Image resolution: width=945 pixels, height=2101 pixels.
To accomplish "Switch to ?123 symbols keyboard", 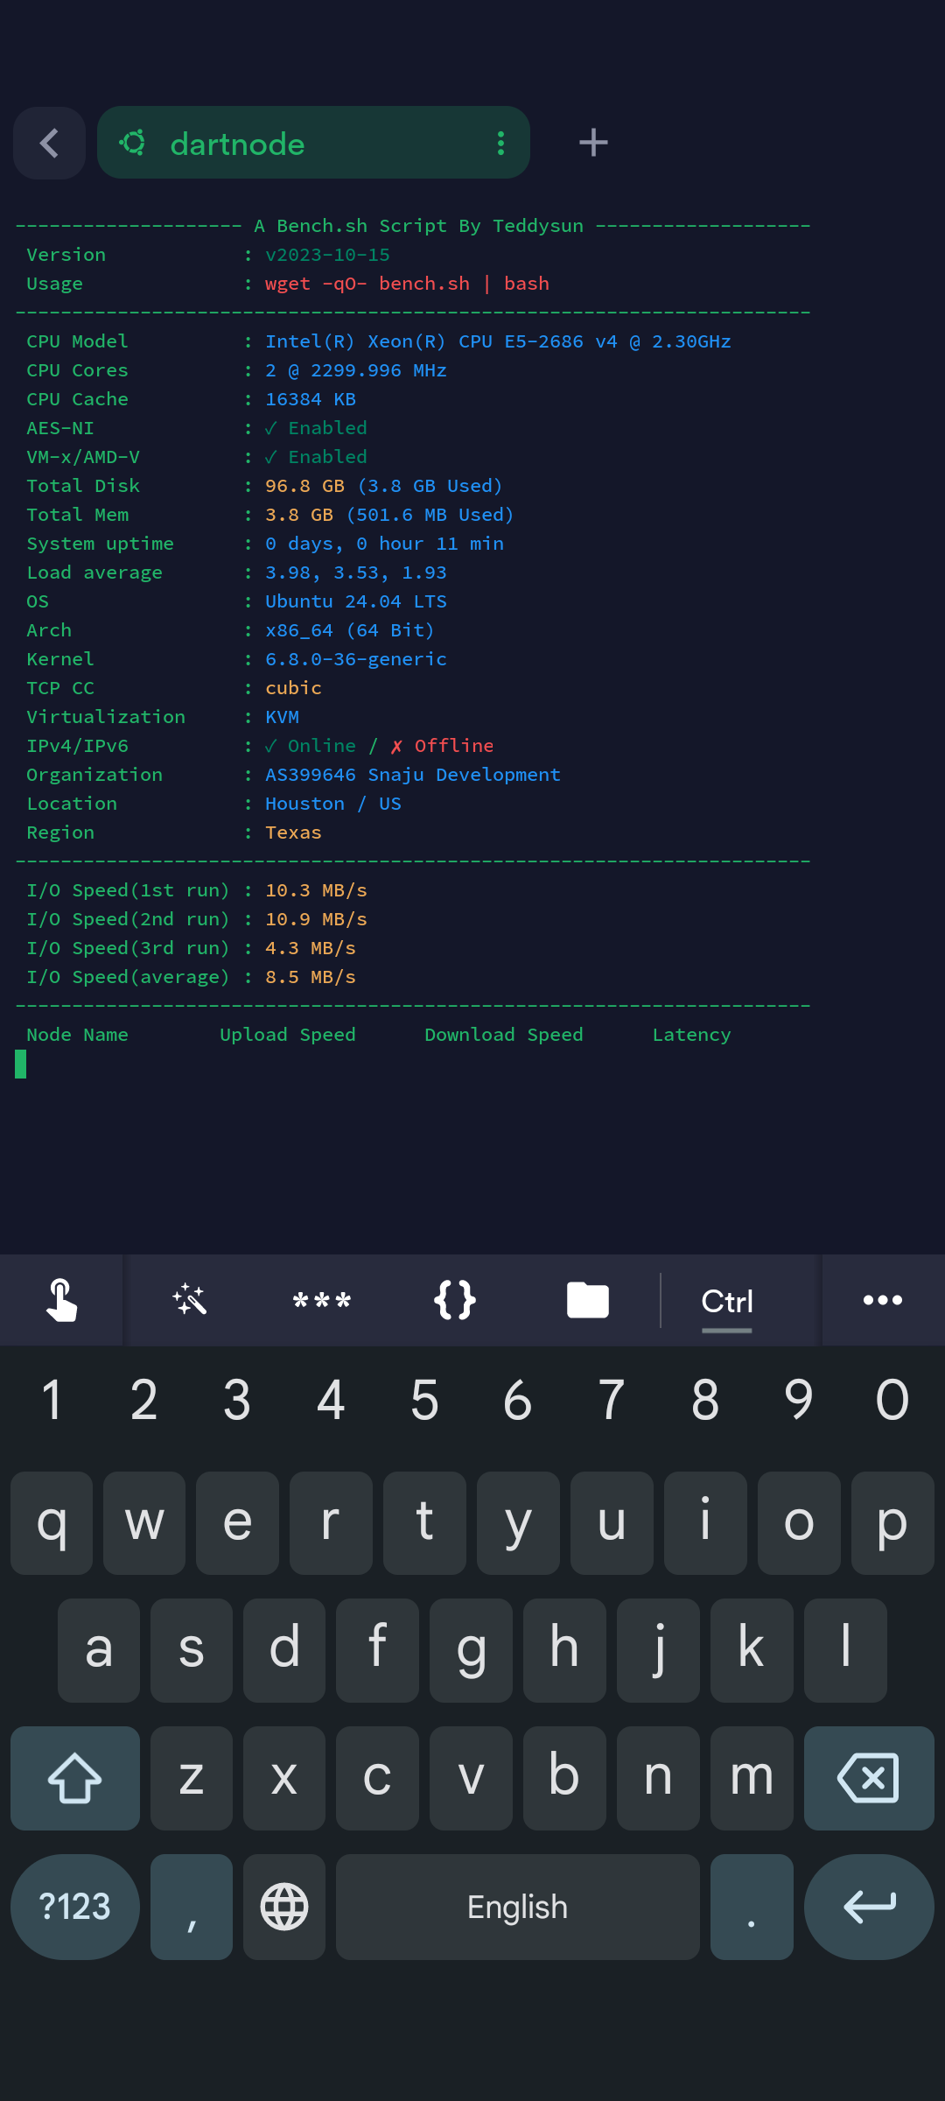I will (75, 1907).
